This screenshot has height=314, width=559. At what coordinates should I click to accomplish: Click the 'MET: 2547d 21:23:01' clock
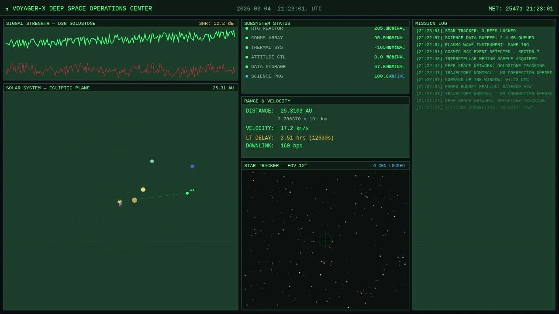pyautogui.click(x=521, y=9)
